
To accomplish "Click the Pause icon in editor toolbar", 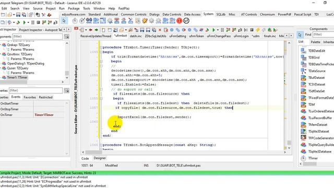I will click(222, 30).
